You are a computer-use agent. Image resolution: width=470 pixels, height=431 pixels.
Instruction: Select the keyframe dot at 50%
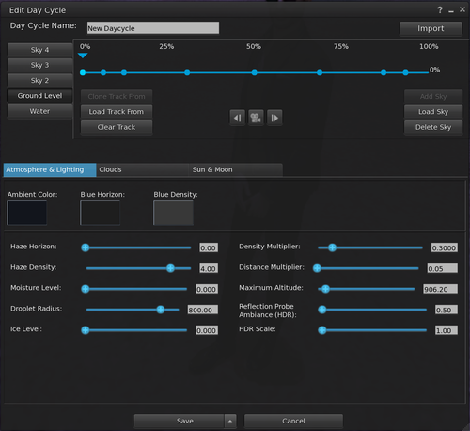(x=254, y=72)
